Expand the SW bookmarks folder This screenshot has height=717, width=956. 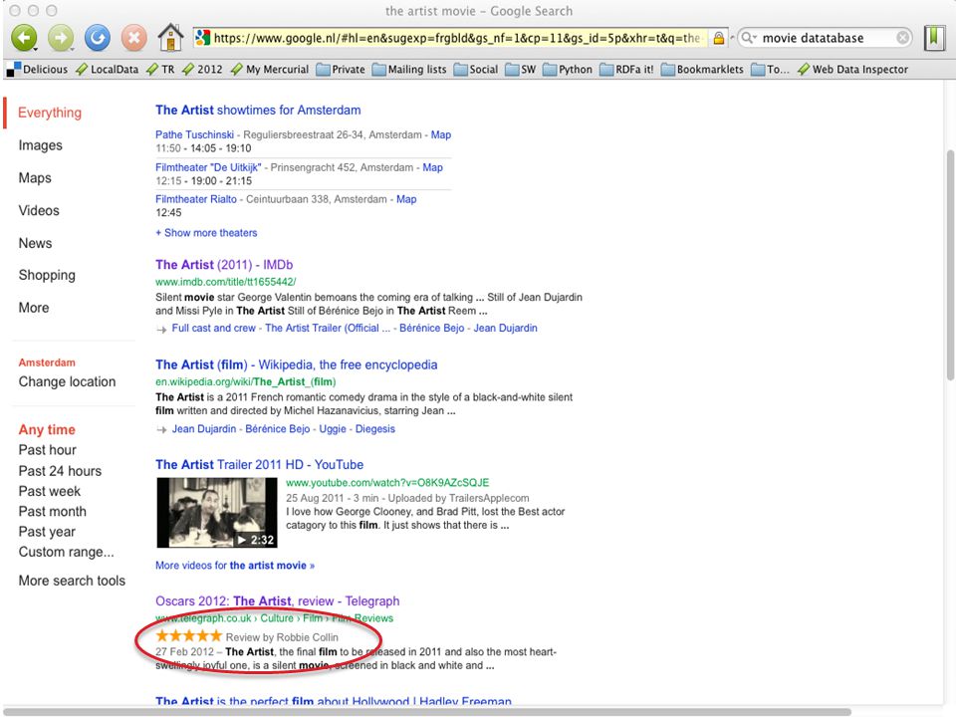pos(521,70)
